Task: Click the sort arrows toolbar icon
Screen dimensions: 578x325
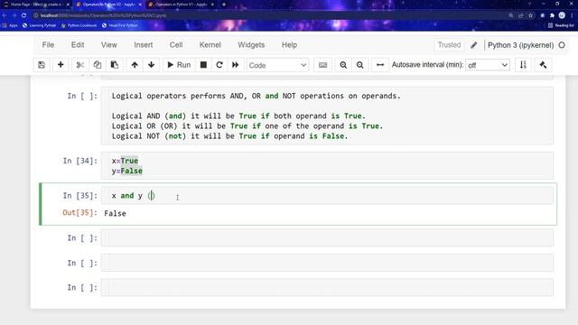Action: pyautogui.click(x=523, y=65)
